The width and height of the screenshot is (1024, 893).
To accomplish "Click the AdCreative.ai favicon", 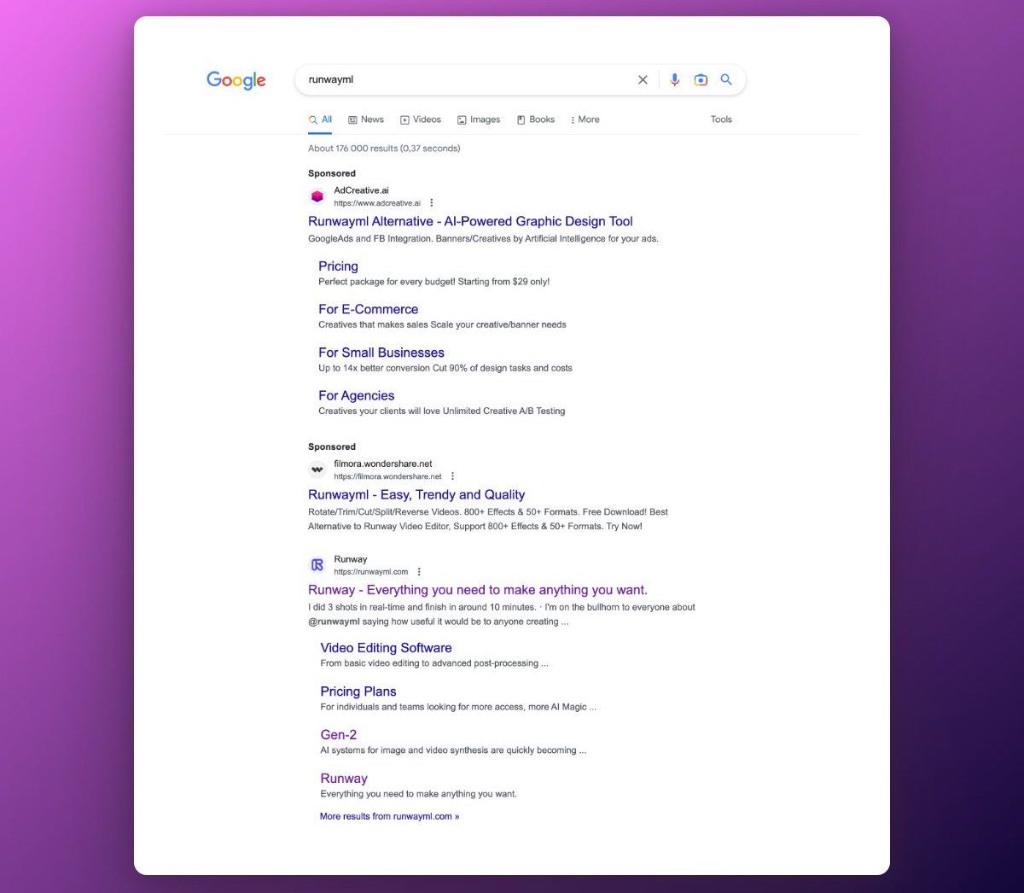I will (317, 196).
